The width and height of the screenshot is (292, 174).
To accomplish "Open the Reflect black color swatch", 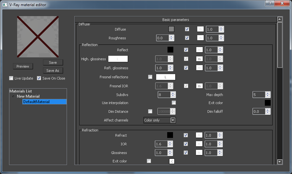I will pos(170,50).
